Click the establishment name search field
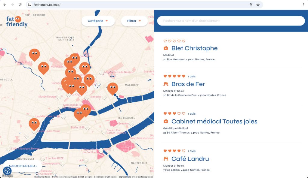Screen dimensions: 308x178 pyautogui.click(x=231, y=21)
